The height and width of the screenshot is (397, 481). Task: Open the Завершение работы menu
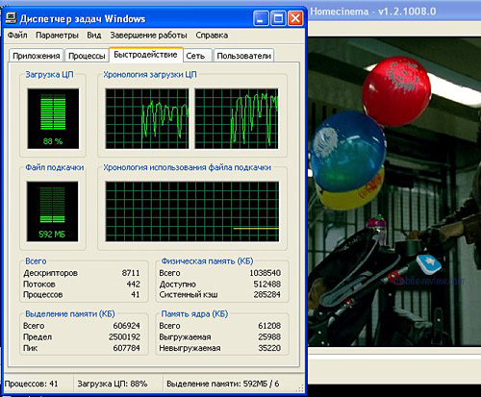click(x=148, y=35)
